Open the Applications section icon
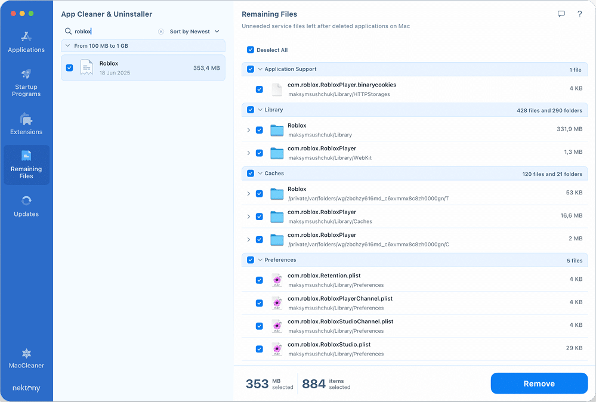596x402 pixels. [26, 36]
